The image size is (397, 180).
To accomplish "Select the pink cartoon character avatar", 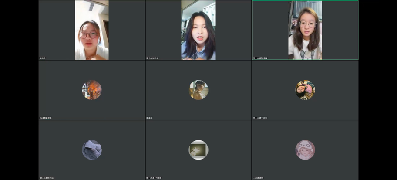I will click(x=305, y=150).
